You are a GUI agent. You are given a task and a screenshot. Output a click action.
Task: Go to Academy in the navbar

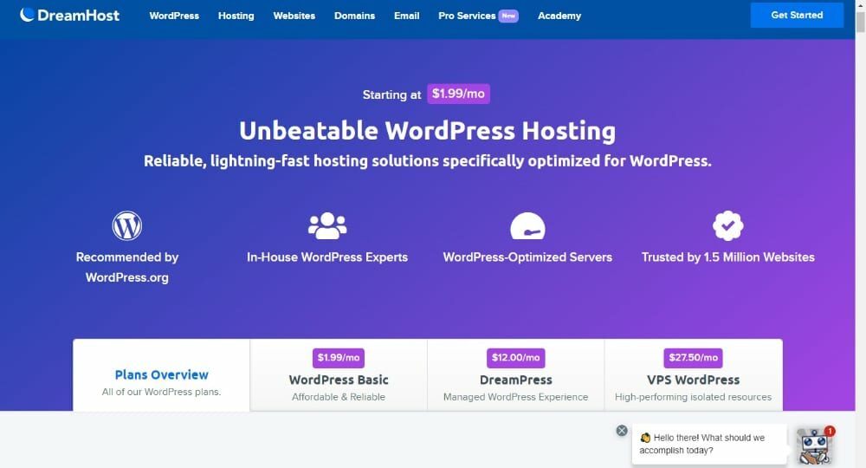559,16
